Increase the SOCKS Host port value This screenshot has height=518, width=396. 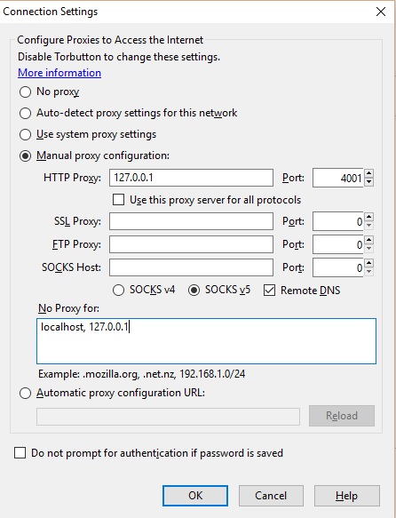point(369,263)
